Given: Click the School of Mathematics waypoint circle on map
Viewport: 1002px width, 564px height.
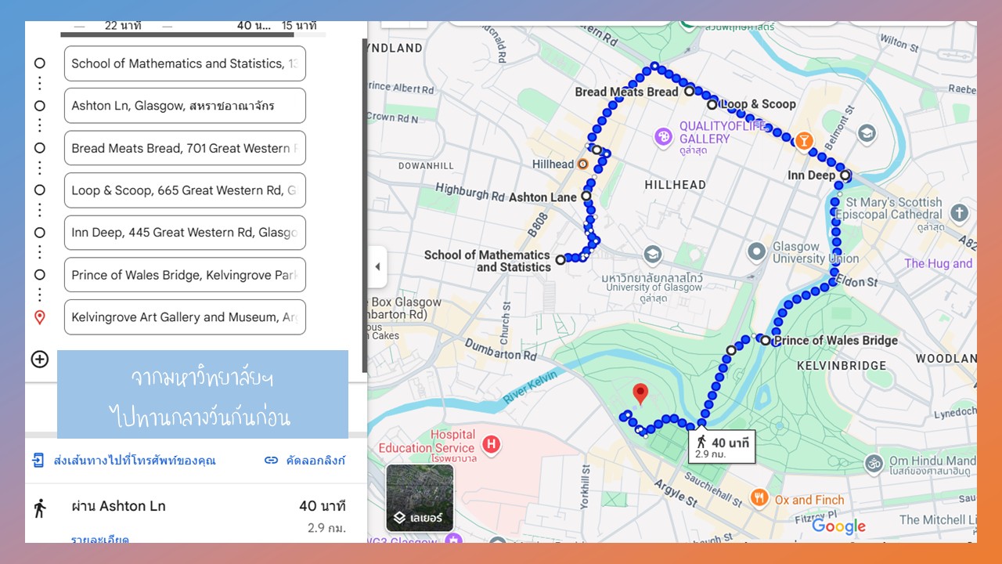Looking at the screenshot, I should coord(560,259).
